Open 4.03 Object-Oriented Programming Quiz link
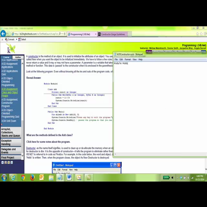The height and width of the screenshot is (207, 207). coord(10,113)
